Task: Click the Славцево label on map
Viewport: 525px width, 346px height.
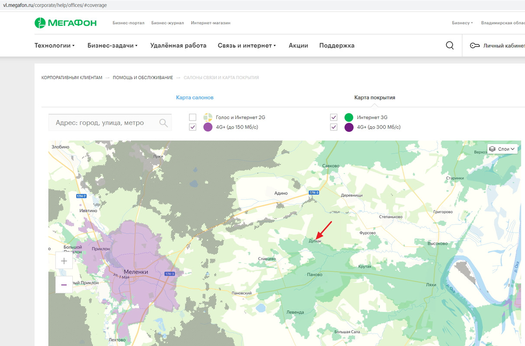Action: (267, 259)
